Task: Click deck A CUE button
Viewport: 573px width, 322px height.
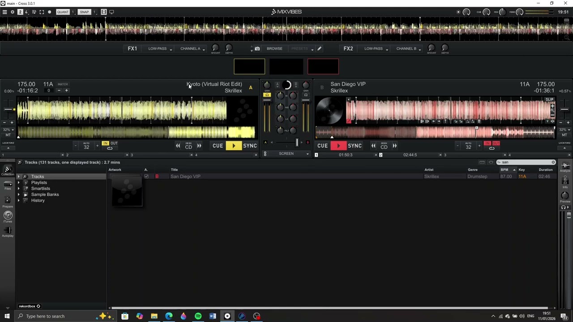Action: (x=218, y=146)
